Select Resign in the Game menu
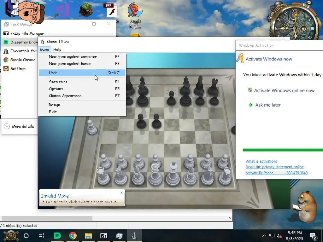The width and height of the screenshot is (323, 242). (82, 105)
